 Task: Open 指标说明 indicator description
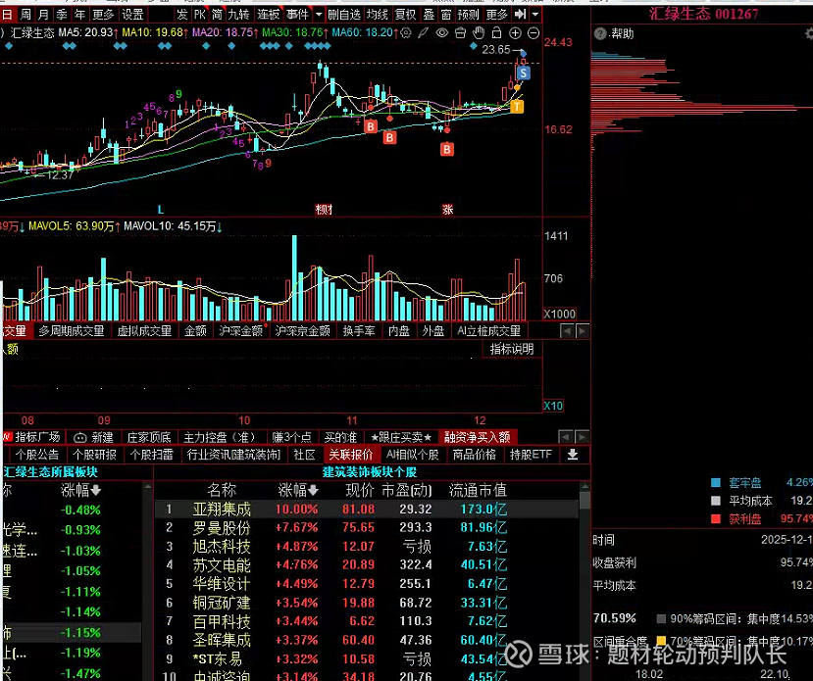tap(512, 349)
